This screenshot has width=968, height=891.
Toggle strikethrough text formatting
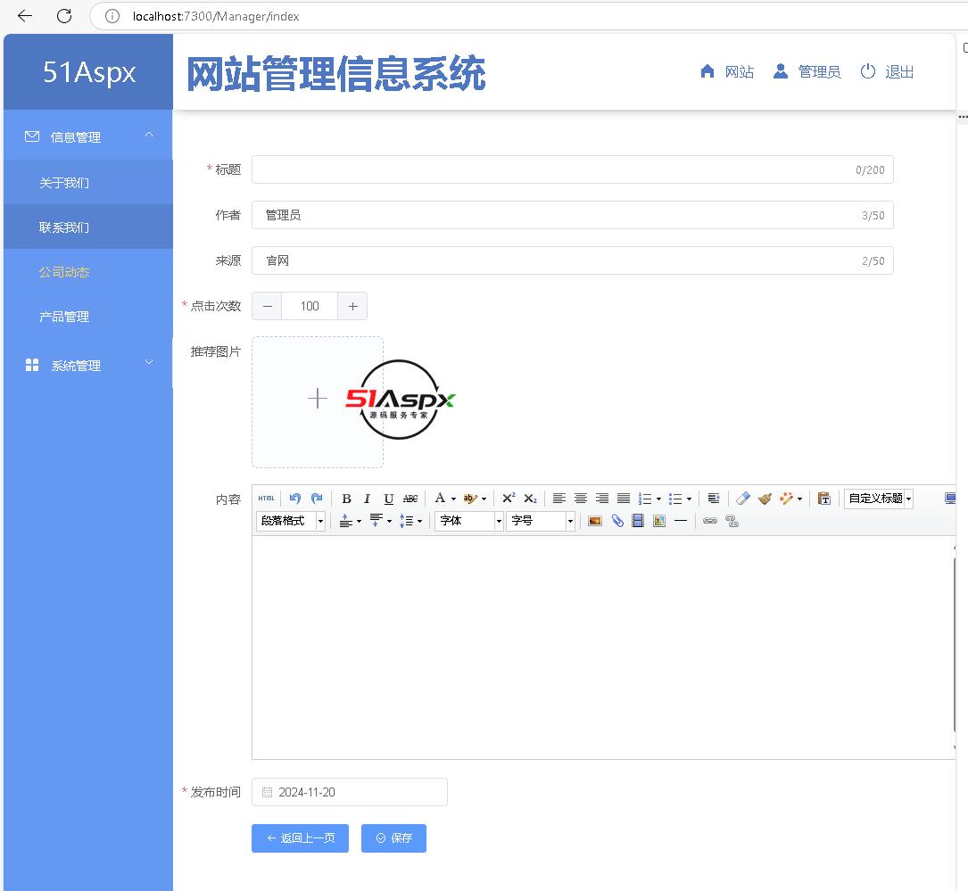410,499
